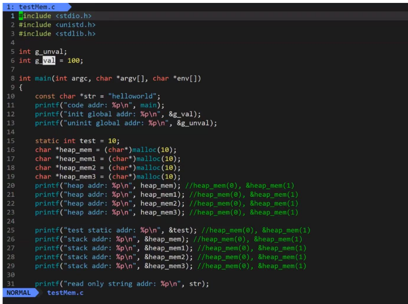Click the testMem.c filename in status bar

coord(65,292)
